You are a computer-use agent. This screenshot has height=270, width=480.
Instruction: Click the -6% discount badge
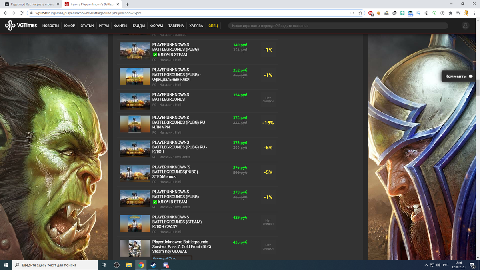(x=268, y=148)
